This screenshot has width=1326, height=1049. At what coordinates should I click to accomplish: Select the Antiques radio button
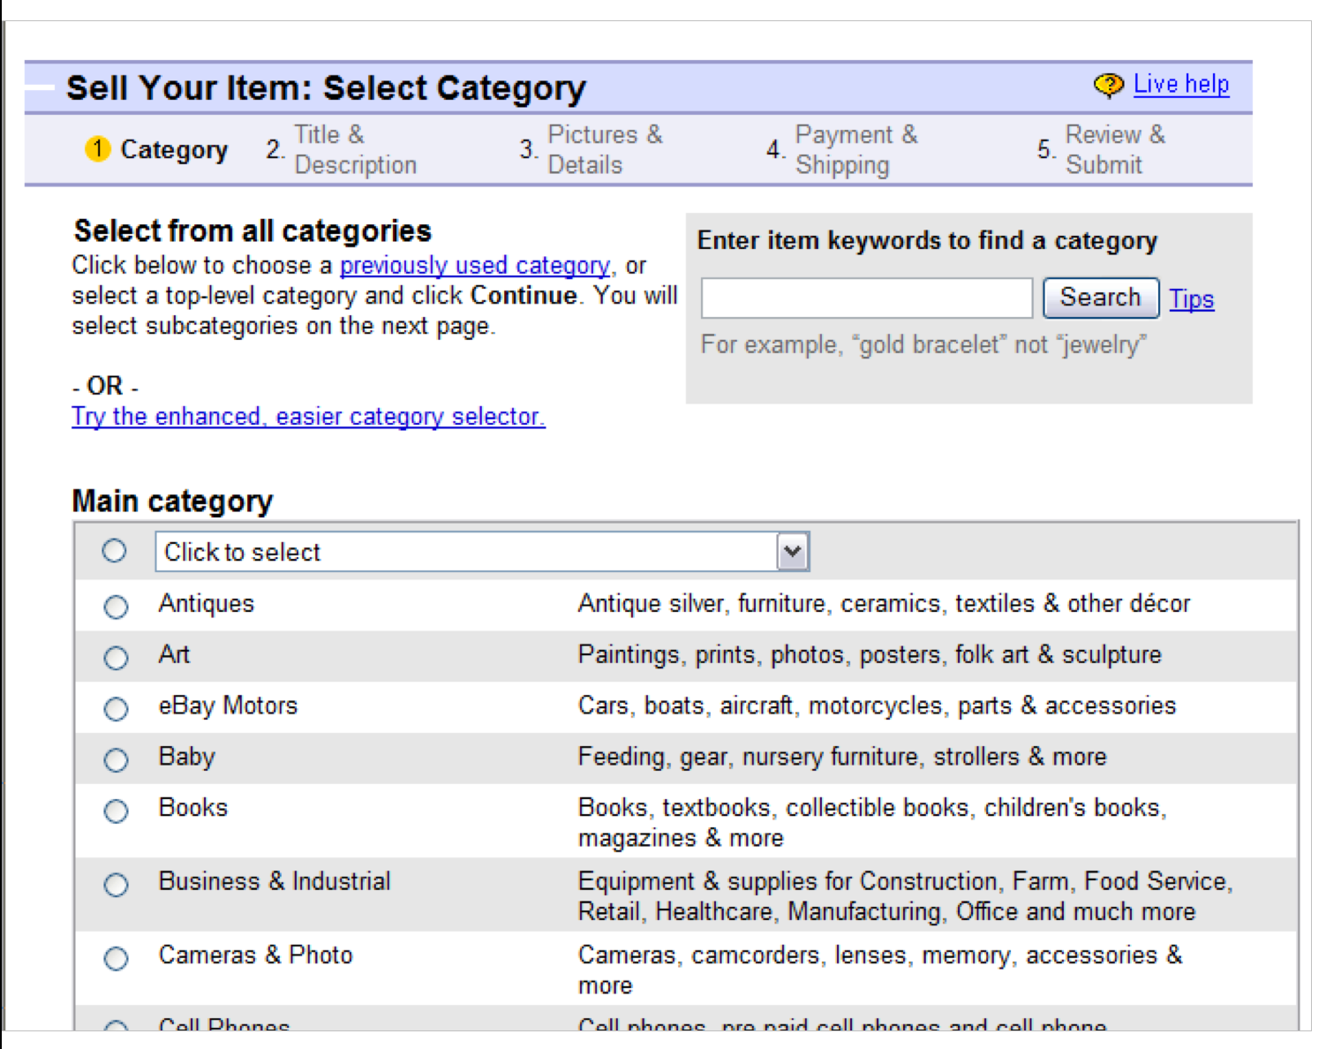tap(116, 607)
